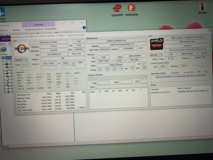The height and width of the screenshot is (160, 213).
Task: Open the GPU #0 selector dropdown
Action: point(156,55)
